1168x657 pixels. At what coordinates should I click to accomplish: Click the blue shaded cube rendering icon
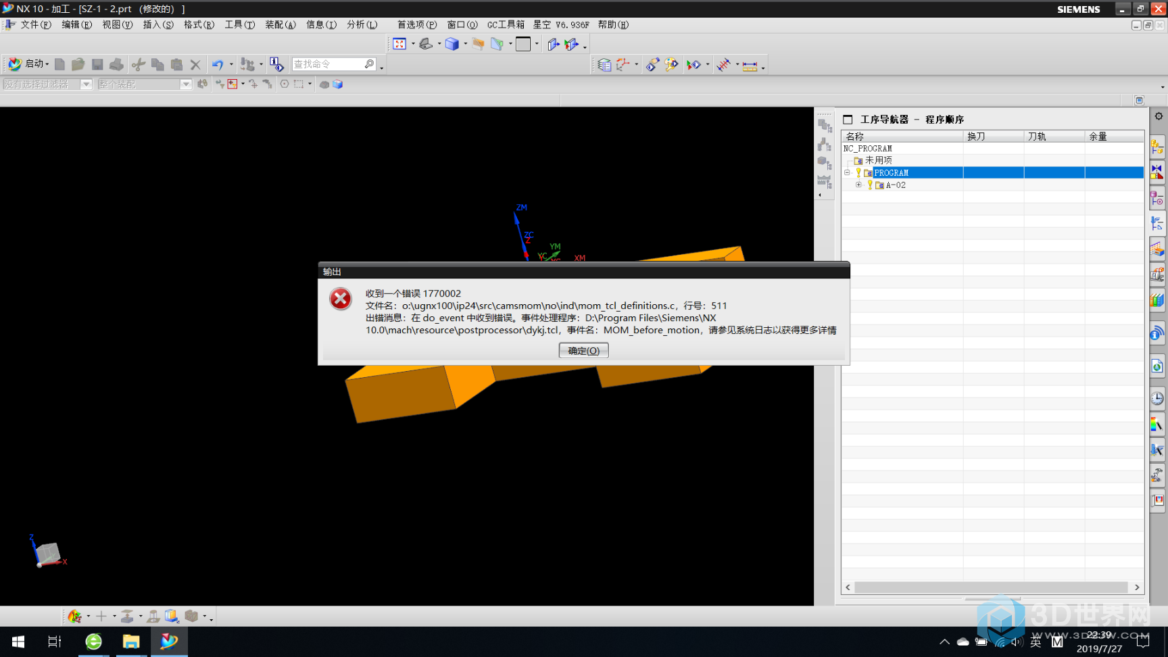452,44
